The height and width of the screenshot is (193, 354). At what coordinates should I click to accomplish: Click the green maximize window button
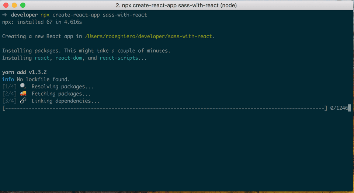click(x=23, y=5)
